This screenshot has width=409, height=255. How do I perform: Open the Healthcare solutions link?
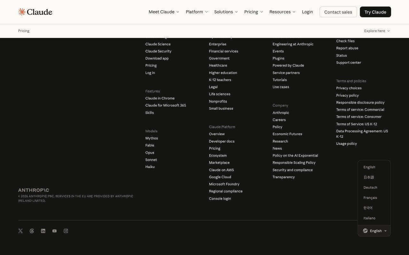click(x=218, y=65)
